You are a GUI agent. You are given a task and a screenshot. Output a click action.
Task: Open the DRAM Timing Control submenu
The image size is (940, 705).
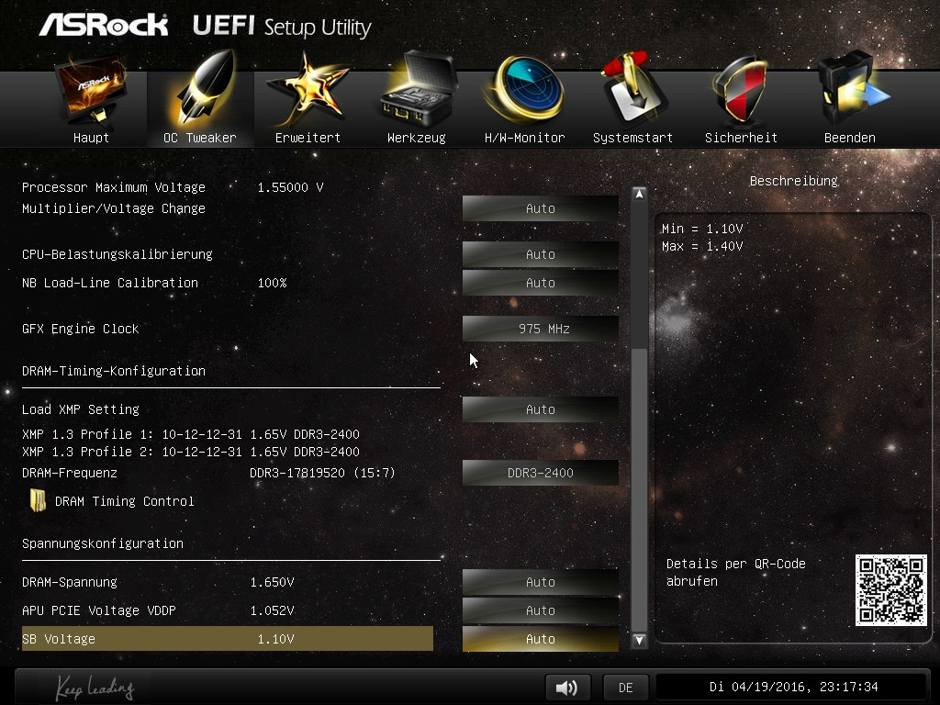(124, 501)
